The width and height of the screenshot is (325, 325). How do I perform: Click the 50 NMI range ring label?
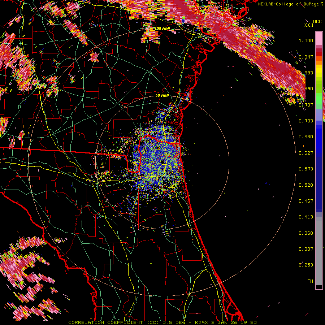(162, 96)
